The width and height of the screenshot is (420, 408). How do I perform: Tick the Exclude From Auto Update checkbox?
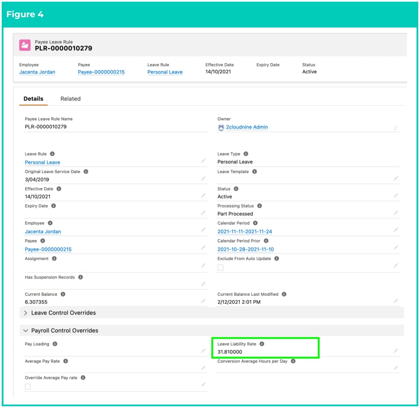[x=220, y=267]
